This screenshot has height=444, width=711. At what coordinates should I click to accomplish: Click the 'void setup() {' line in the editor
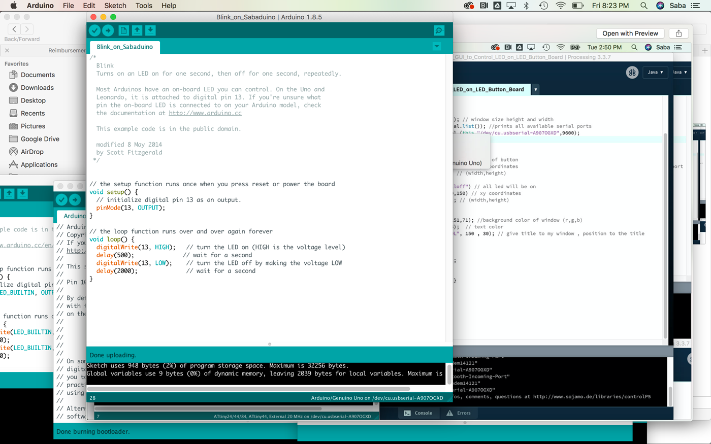tap(113, 192)
